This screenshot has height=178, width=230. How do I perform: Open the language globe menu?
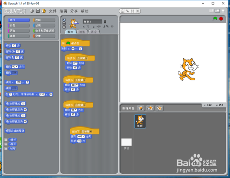[32, 11]
